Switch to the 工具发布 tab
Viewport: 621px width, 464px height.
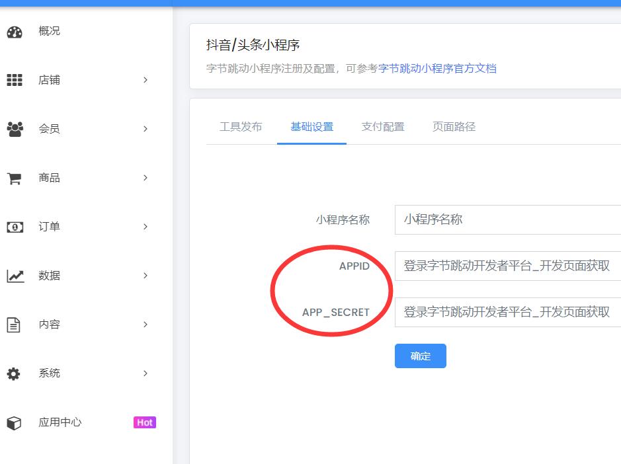pyautogui.click(x=241, y=127)
